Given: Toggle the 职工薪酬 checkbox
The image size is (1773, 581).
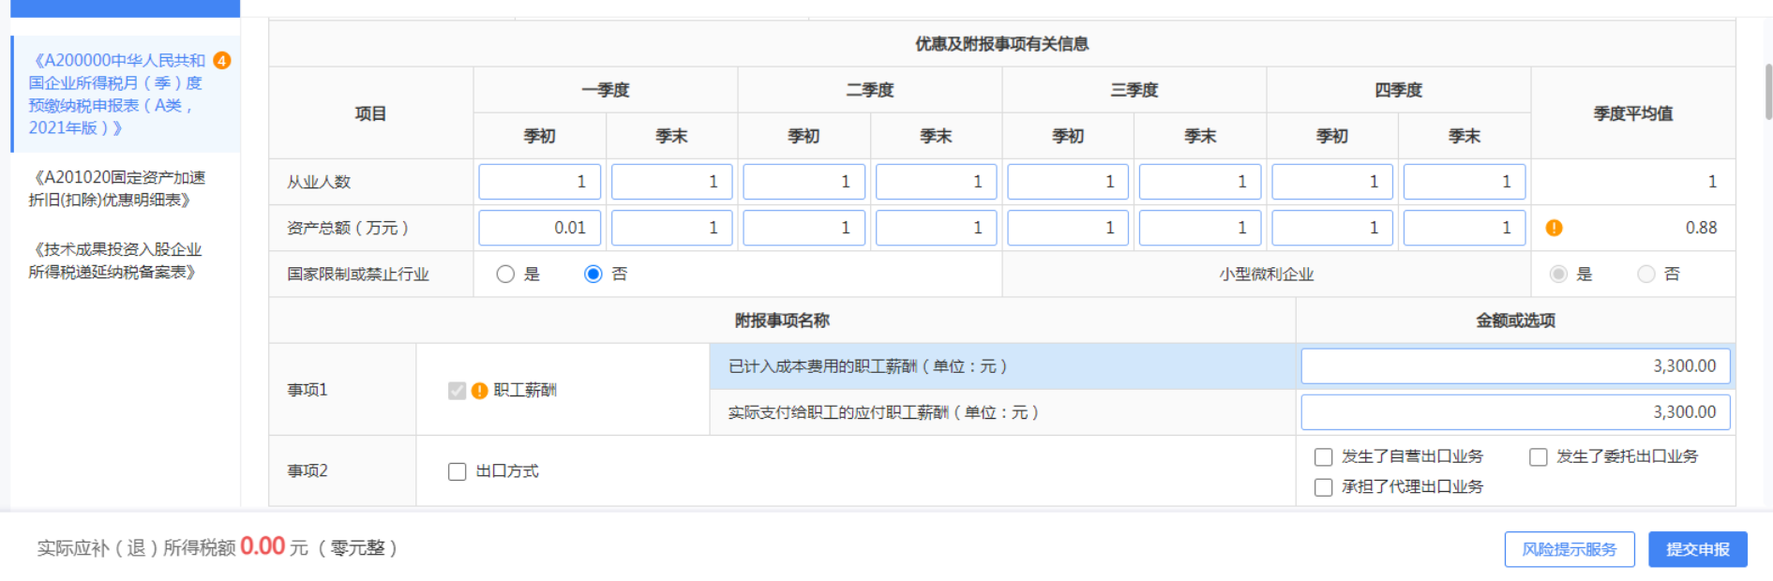Looking at the screenshot, I should point(457,391).
